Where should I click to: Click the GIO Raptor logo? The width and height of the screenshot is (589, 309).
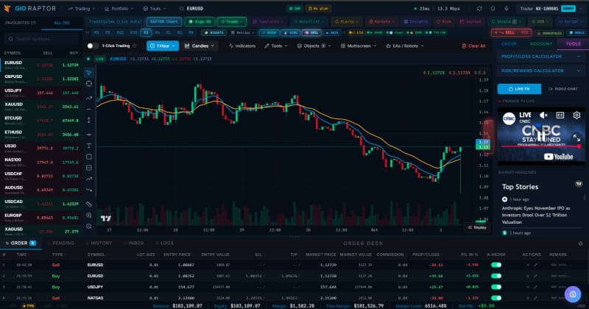click(30, 8)
